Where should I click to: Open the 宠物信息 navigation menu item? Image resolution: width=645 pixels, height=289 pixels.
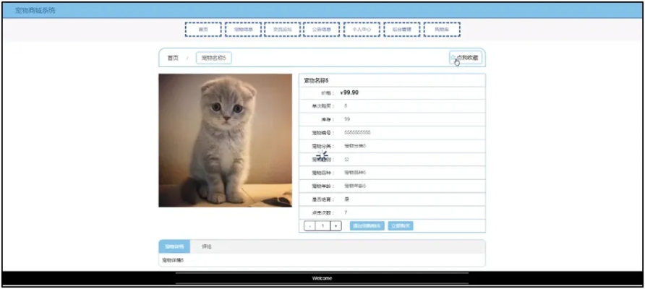coord(243,30)
